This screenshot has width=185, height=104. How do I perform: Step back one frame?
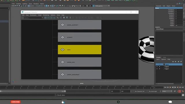point(168,87)
